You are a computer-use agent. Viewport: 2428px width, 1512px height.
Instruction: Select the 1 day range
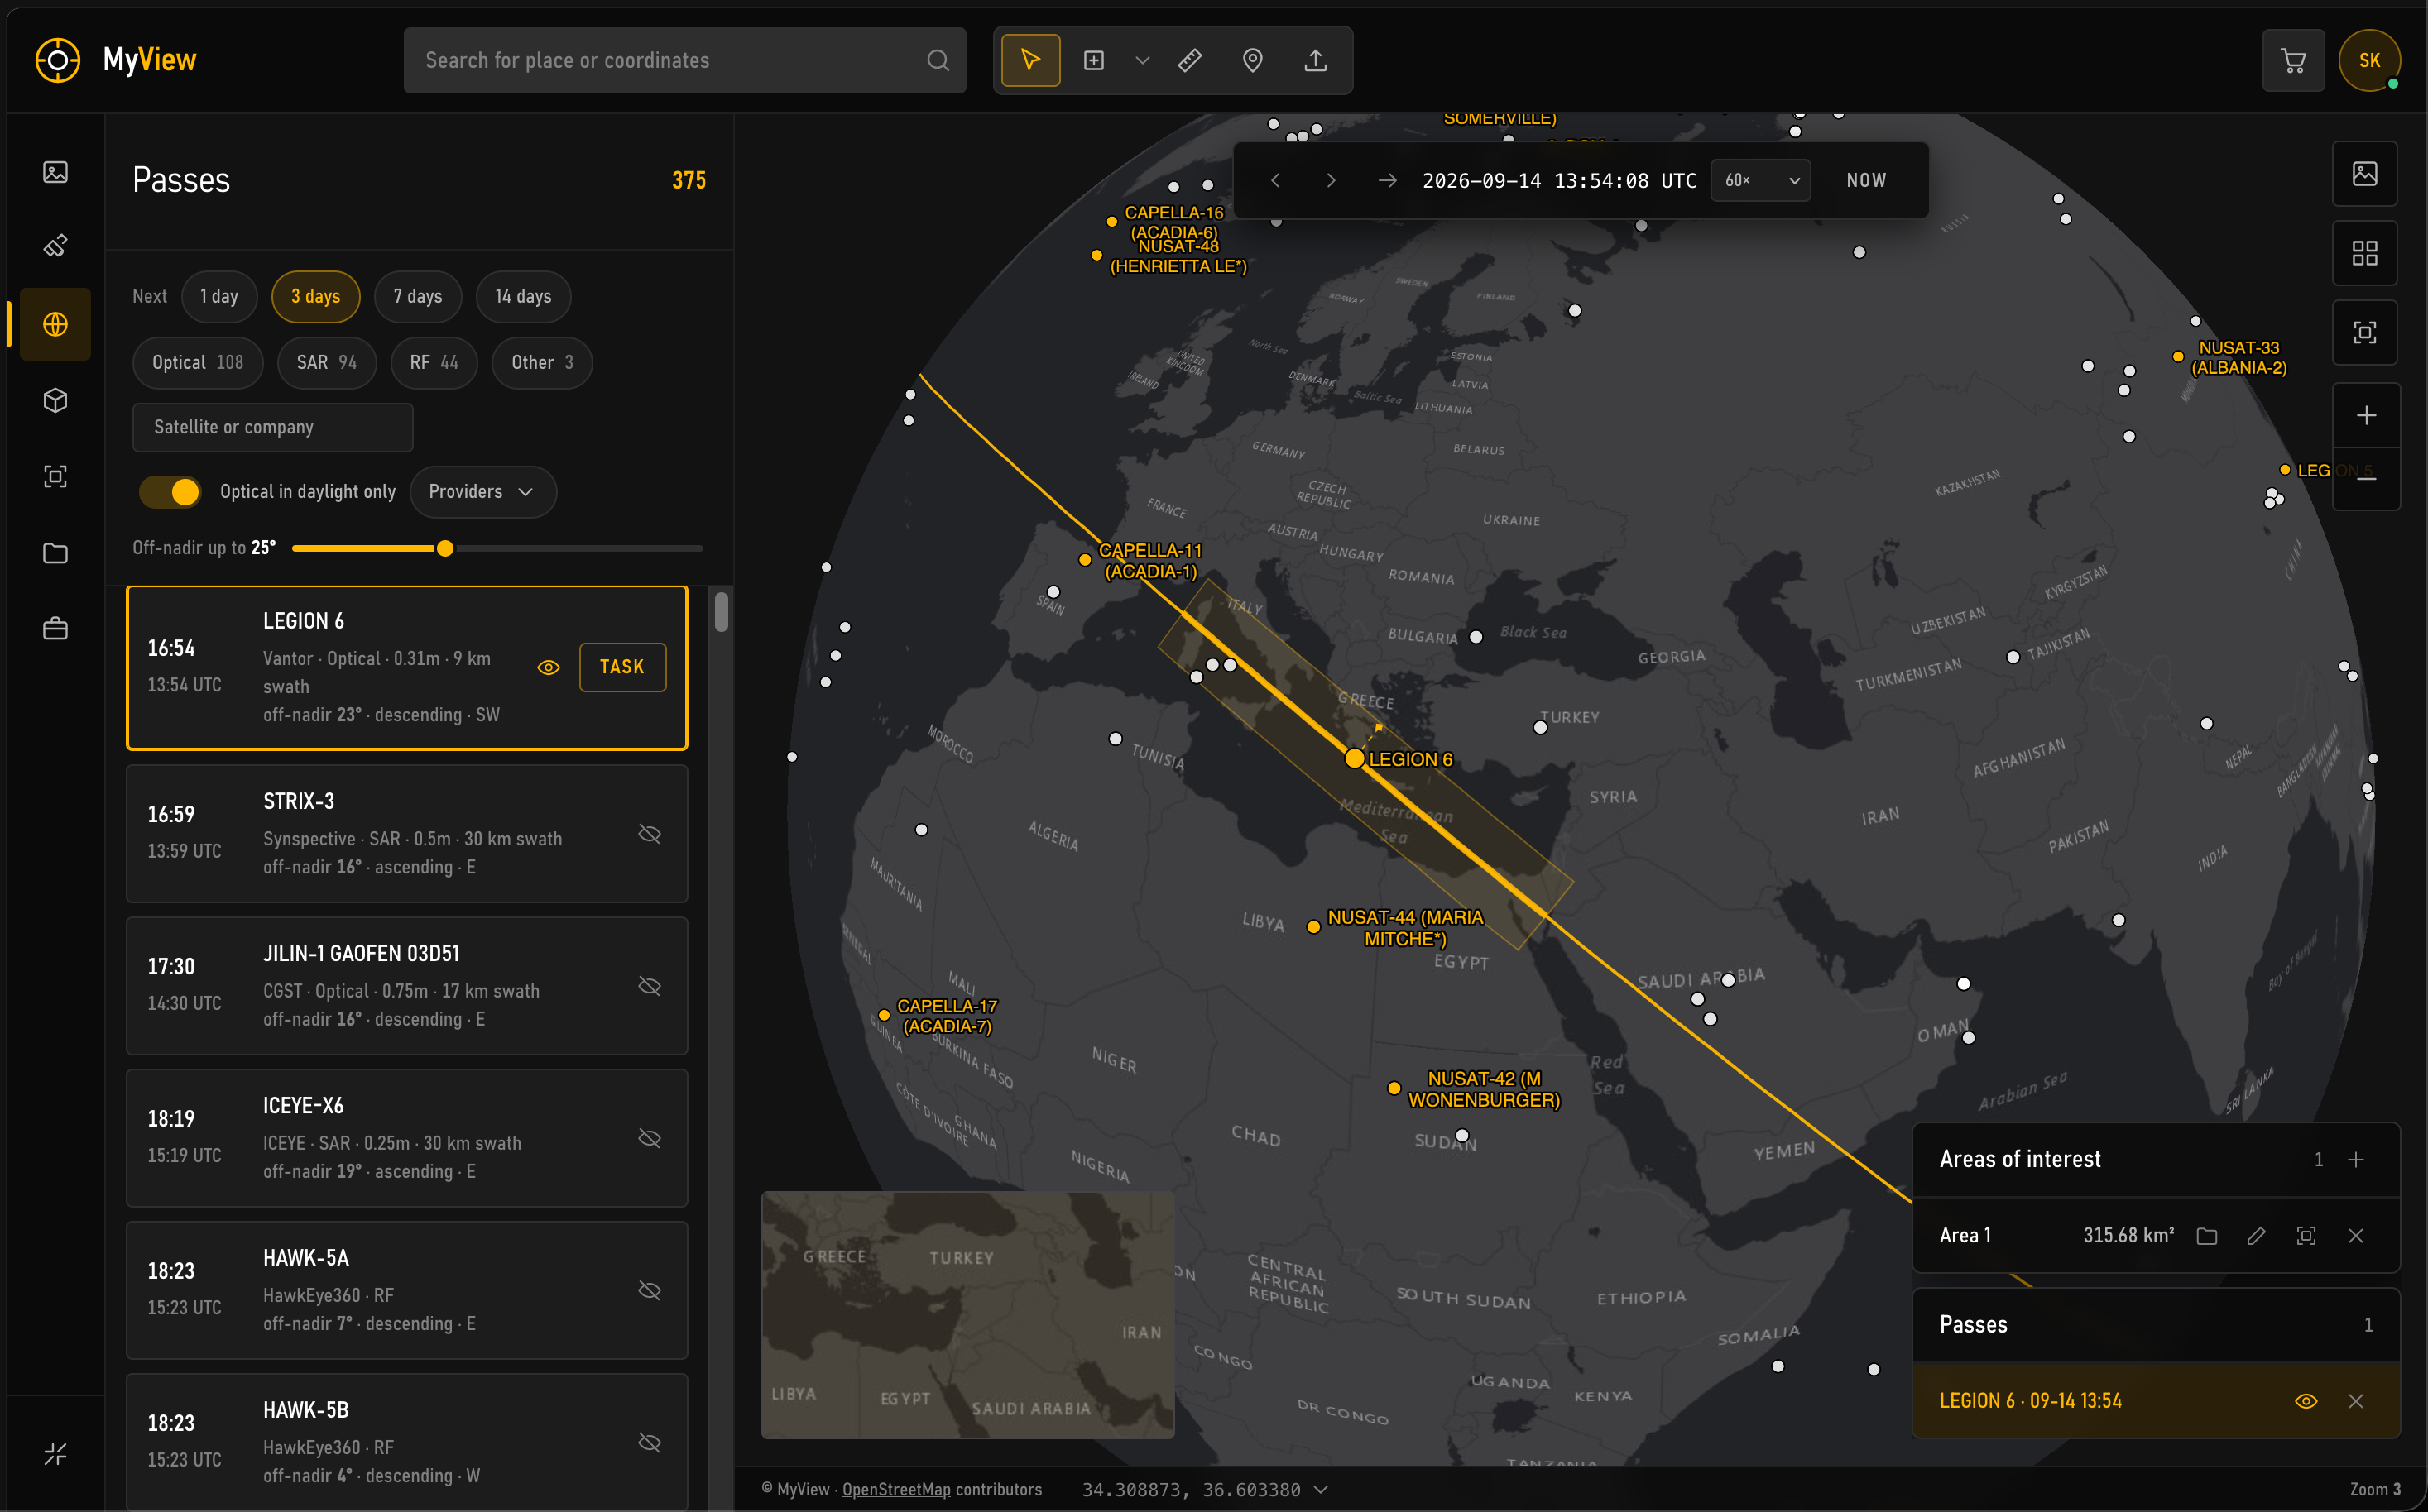click(x=219, y=296)
